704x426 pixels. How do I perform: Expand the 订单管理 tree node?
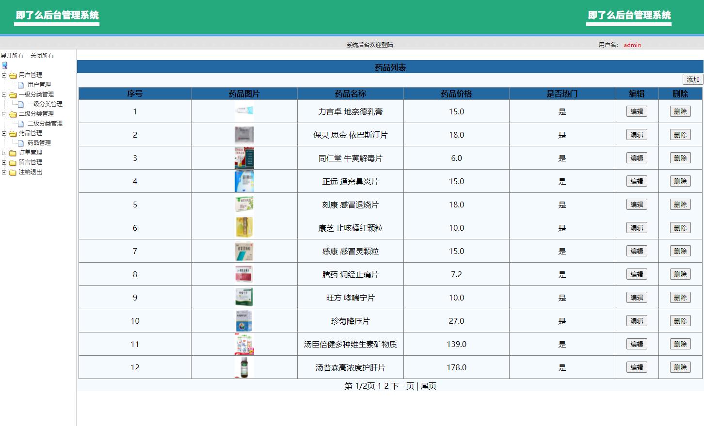[x=4, y=153]
